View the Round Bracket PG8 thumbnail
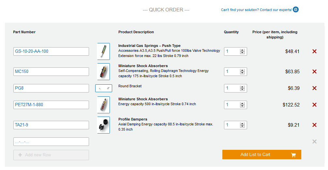Viewport: 328px width, 170px height. click(x=103, y=88)
